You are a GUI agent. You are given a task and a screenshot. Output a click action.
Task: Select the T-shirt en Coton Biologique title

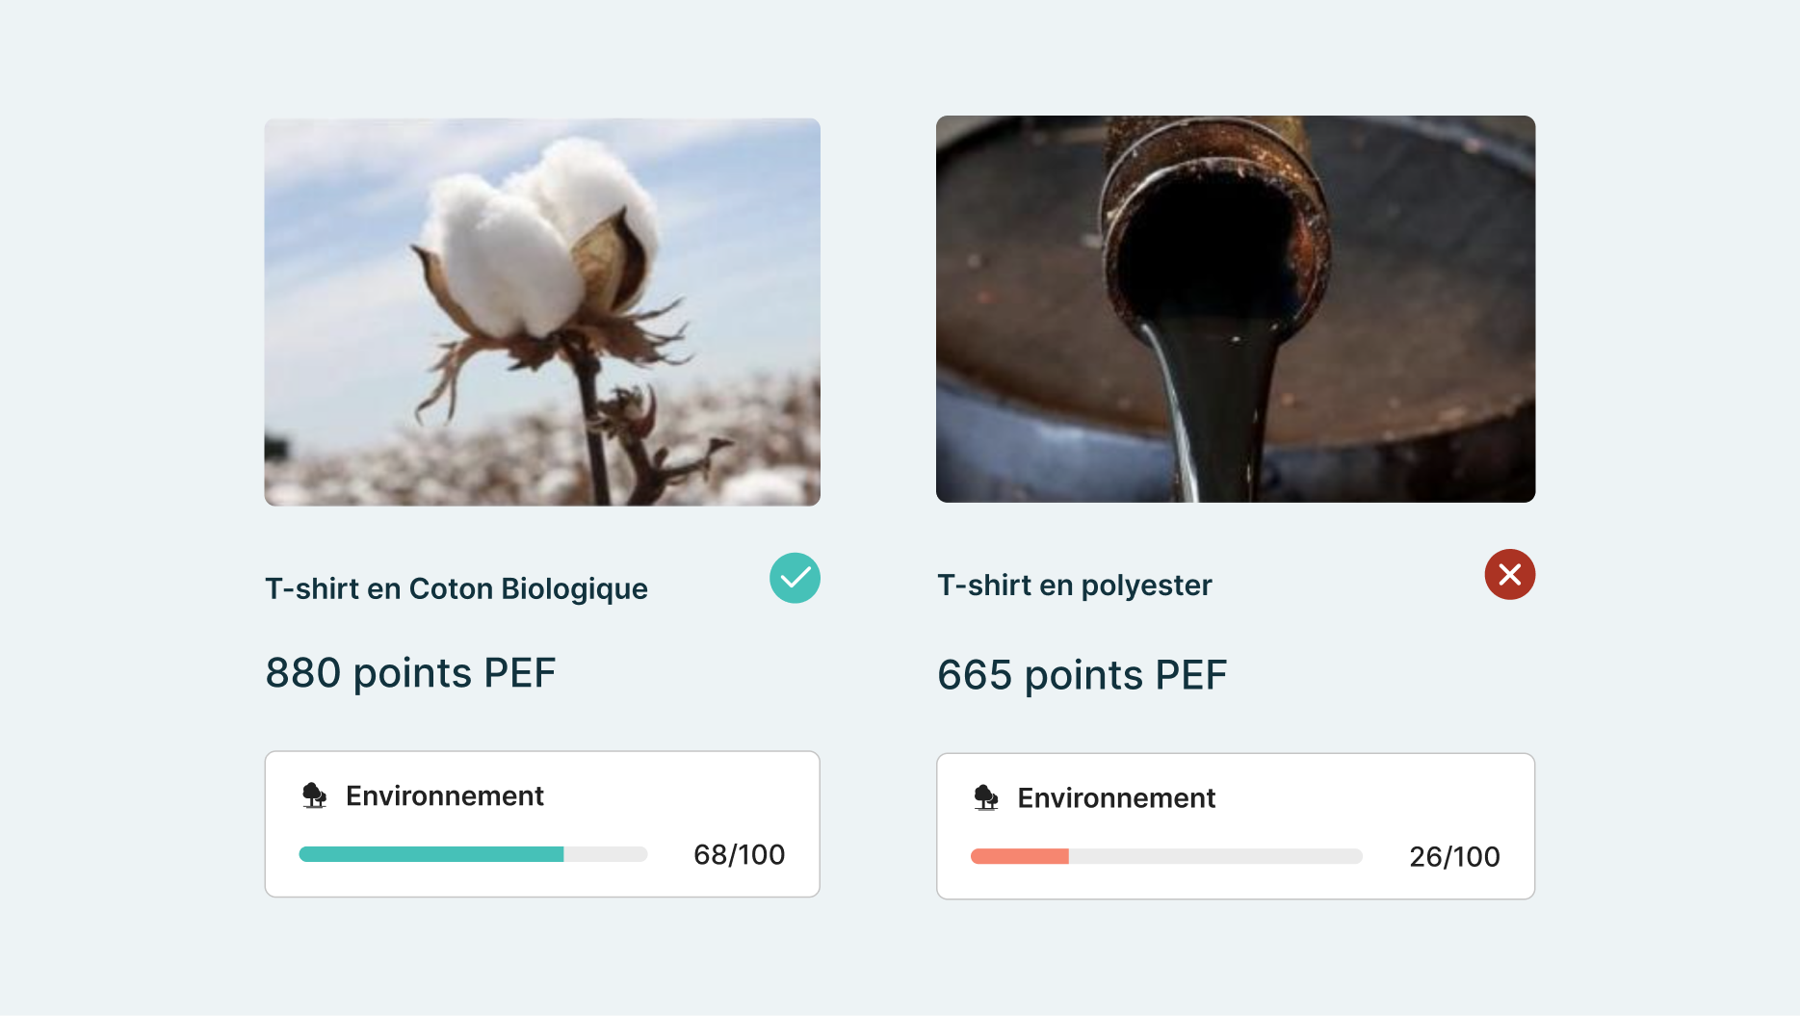click(x=457, y=588)
